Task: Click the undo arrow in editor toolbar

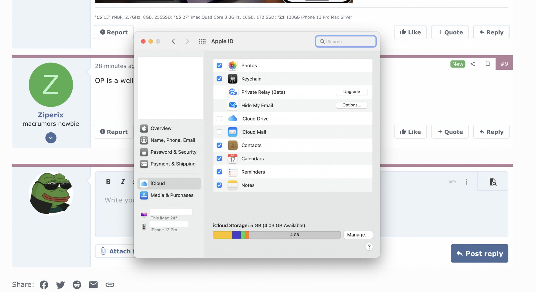Action: tap(453, 182)
